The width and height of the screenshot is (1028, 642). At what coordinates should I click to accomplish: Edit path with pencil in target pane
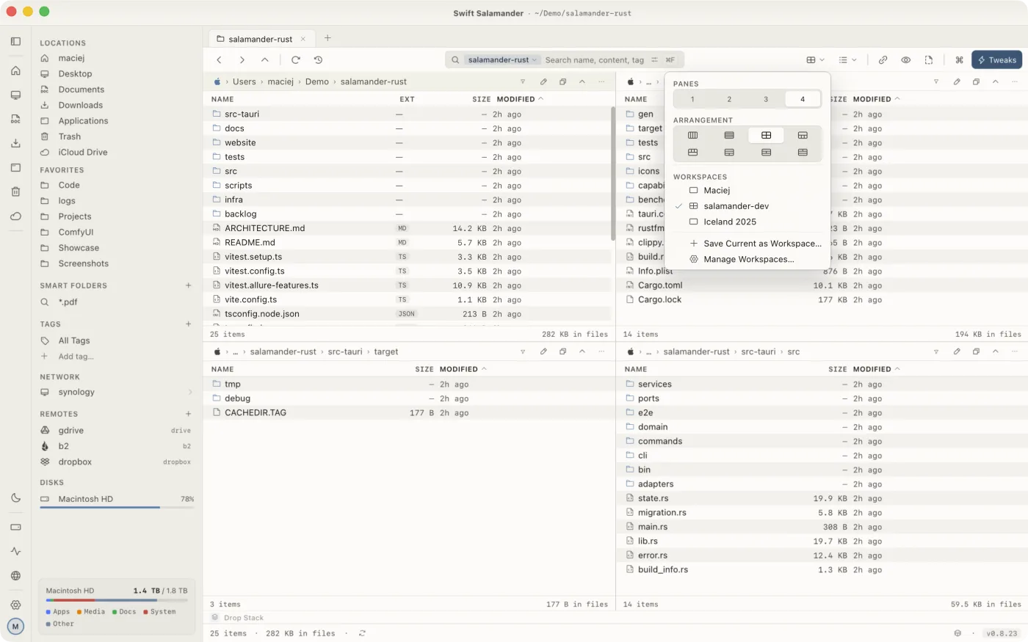543,351
